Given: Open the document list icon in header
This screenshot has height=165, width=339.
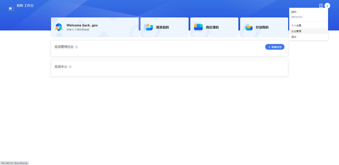Looking at the screenshot, I should click(321, 6).
